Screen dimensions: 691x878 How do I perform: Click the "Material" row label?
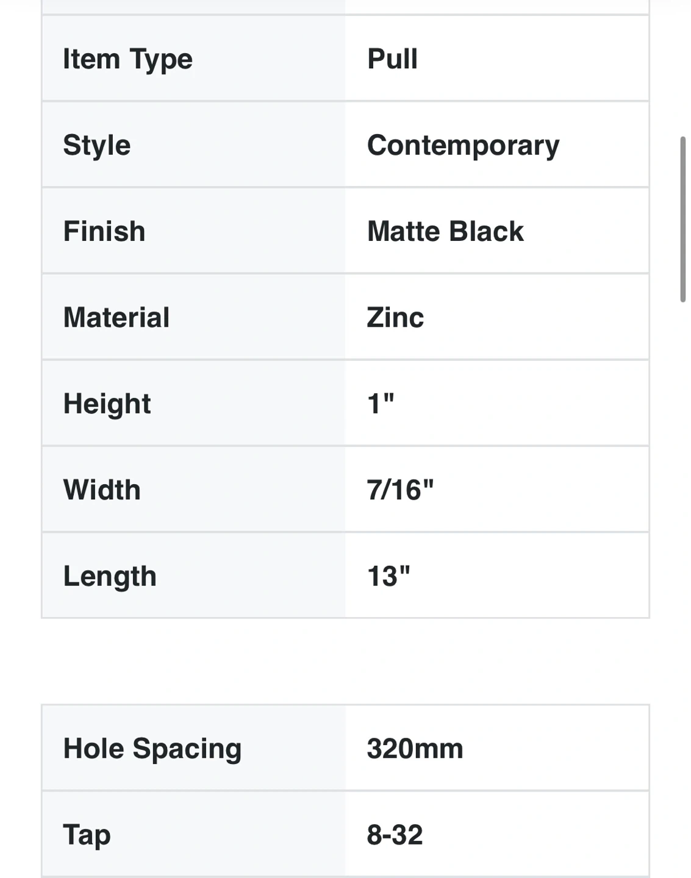[116, 318]
